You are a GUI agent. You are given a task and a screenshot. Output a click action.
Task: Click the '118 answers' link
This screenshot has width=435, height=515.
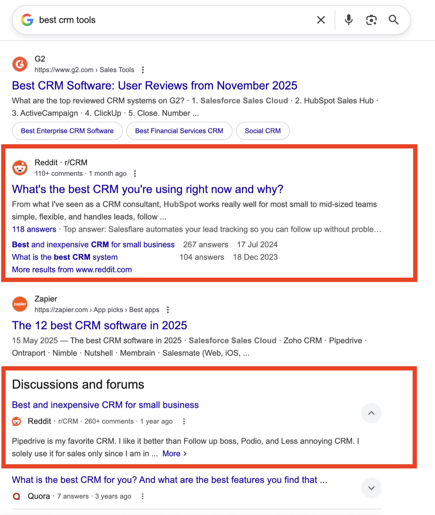pyautogui.click(x=34, y=229)
